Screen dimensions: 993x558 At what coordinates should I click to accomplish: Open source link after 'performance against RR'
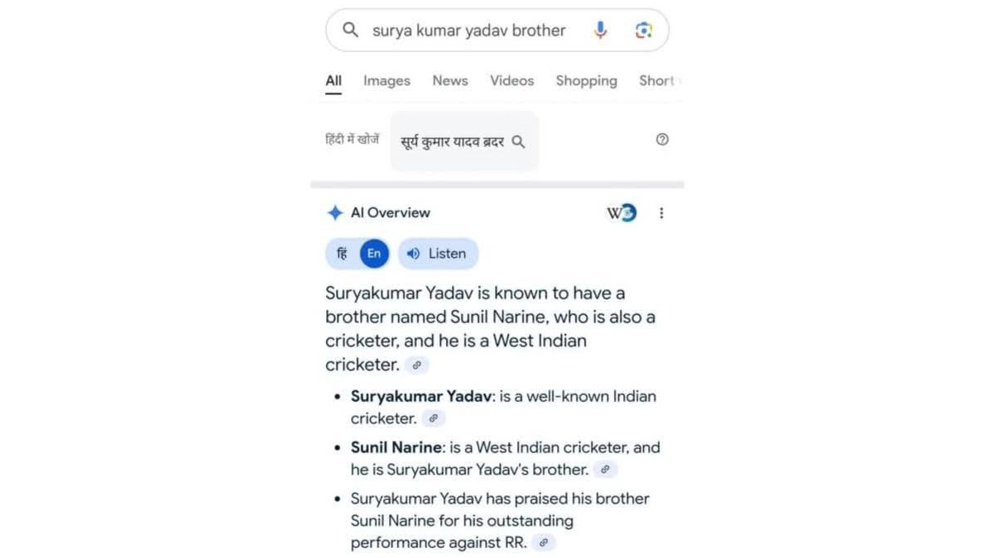pos(544,543)
